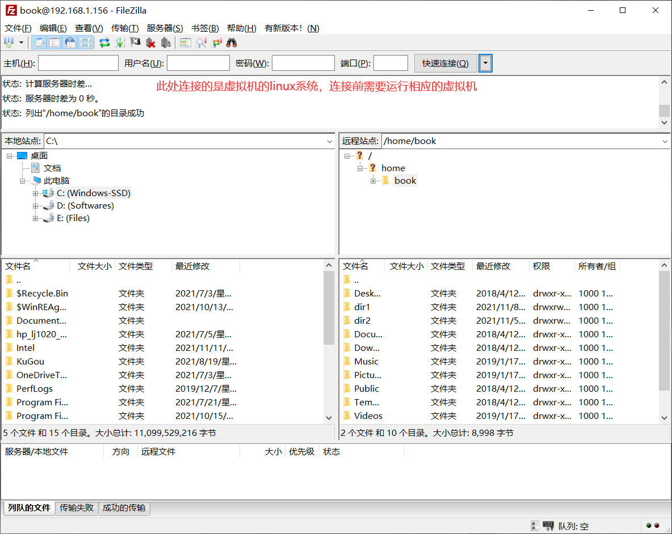This screenshot has width=672, height=534.
Task: Sort remote files by 权限 column
Action: [x=552, y=266]
